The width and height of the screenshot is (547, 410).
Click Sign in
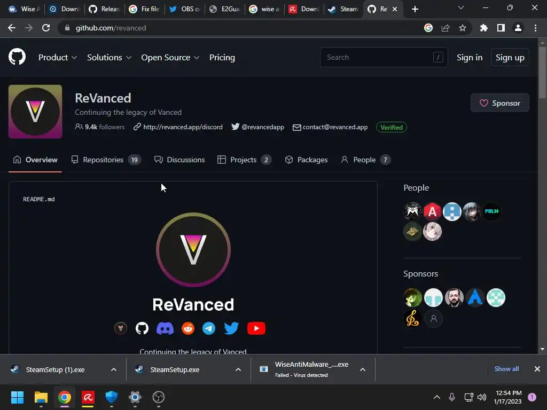[470, 58]
